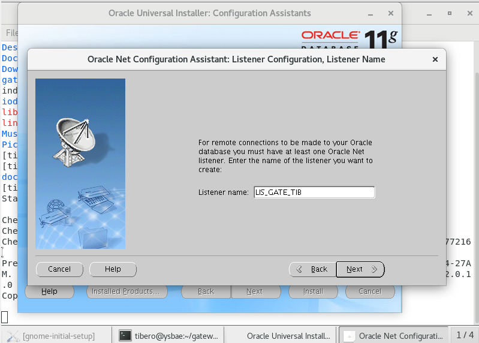This screenshot has width=479, height=343.
Task: Click the satellite dish wizard image
Action: coord(80,164)
